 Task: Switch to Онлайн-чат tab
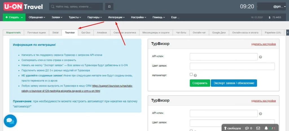click(x=199, y=33)
